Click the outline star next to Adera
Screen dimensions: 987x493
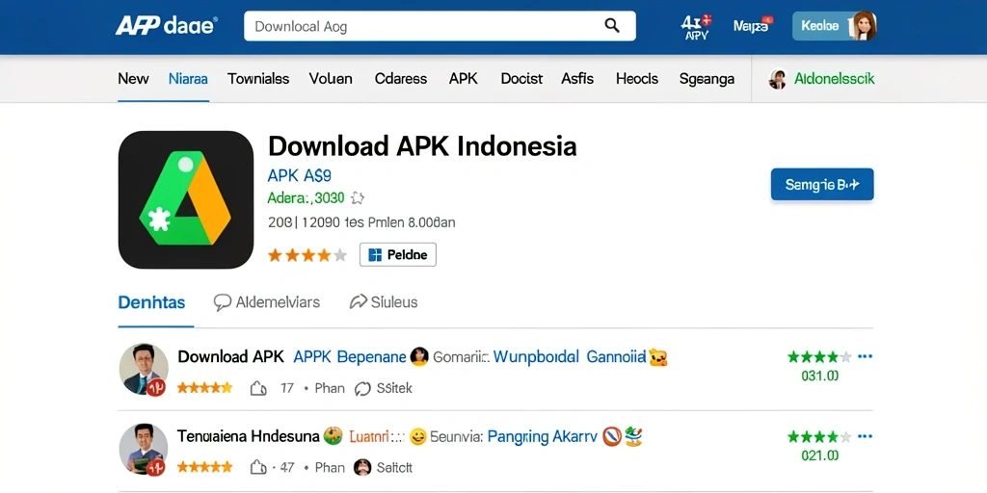point(358,198)
